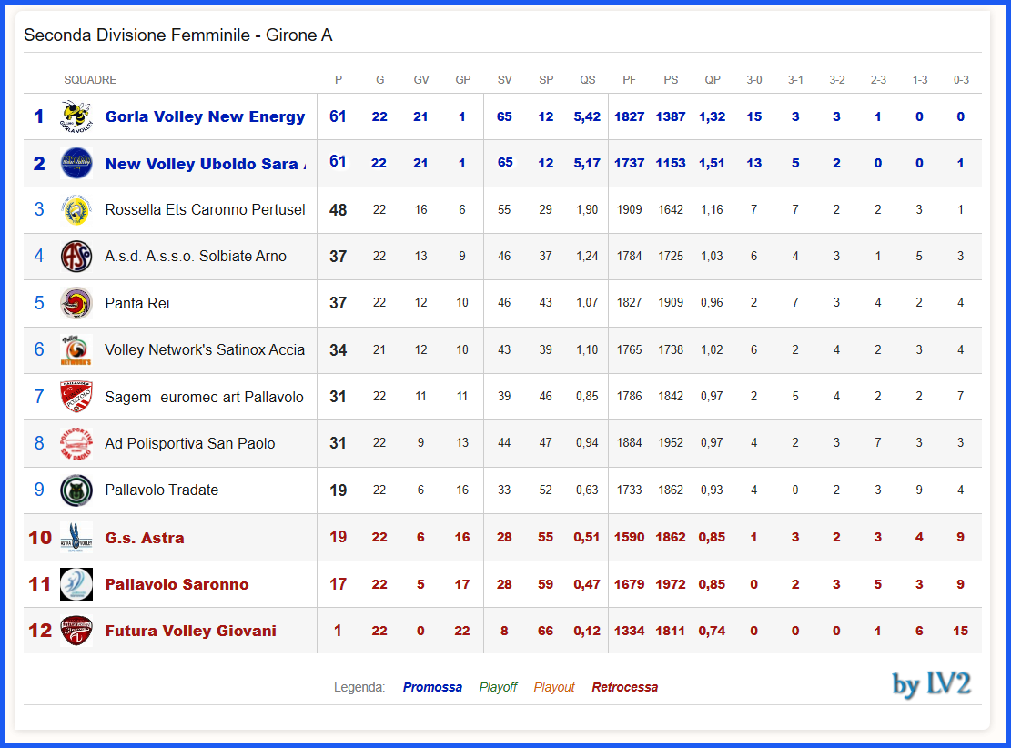The image size is (1011, 748).
Task: Select A.s.d. A.s.s.o. Solbiate Arno name
Action: coord(196,256)
